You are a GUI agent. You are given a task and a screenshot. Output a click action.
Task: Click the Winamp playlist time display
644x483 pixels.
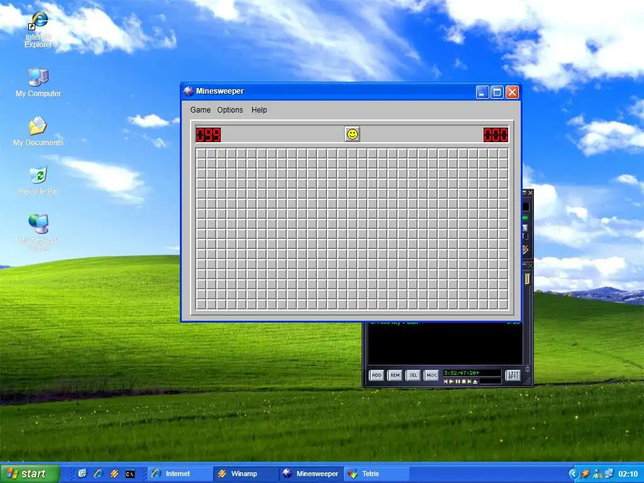click(x=472, y=373)
